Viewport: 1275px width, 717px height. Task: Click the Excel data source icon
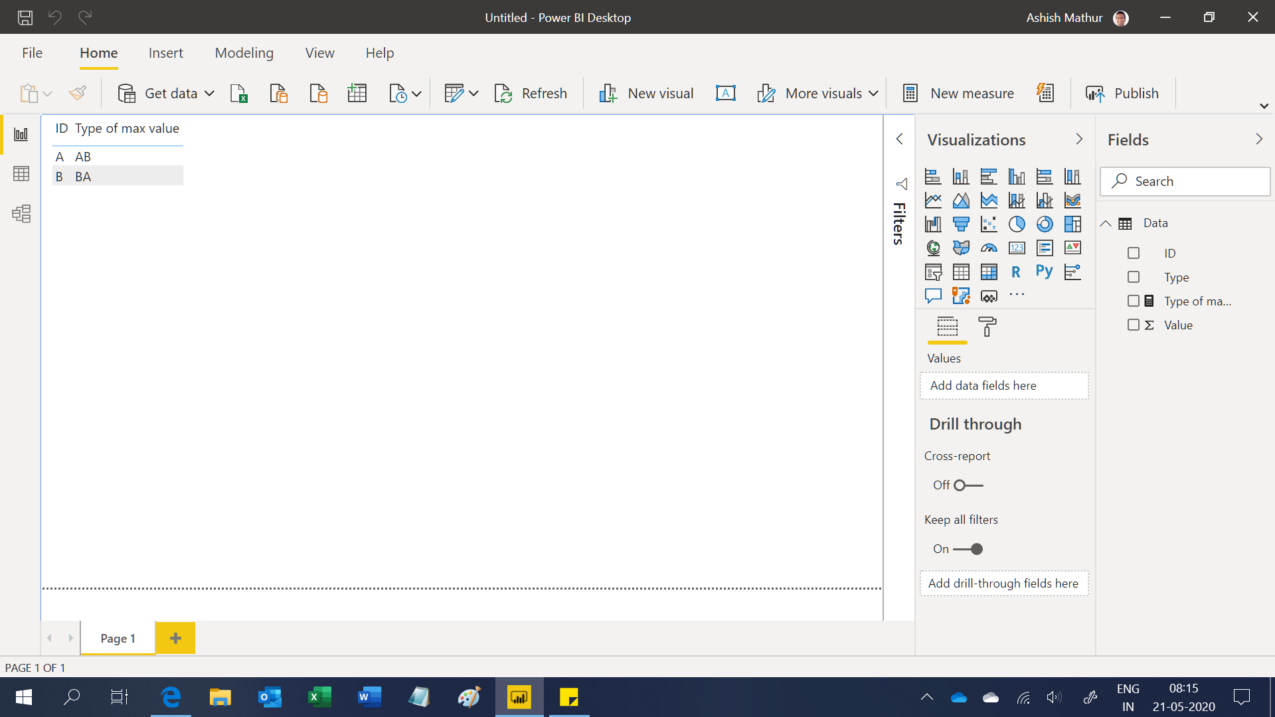pos(238,94)
